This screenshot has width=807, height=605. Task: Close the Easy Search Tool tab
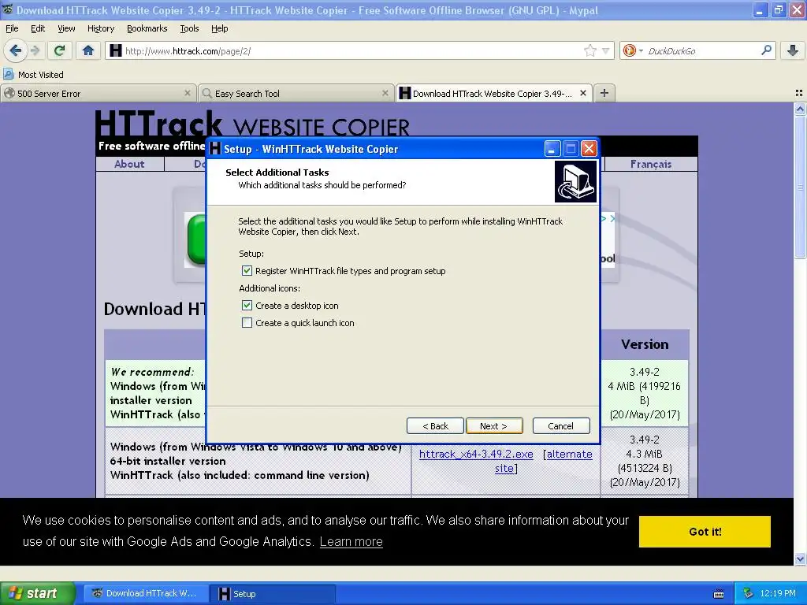pos(385,93)
